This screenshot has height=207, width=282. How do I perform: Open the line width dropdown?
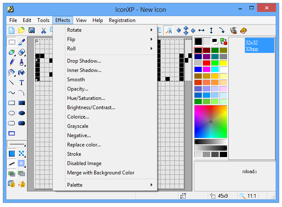(17, 144)
